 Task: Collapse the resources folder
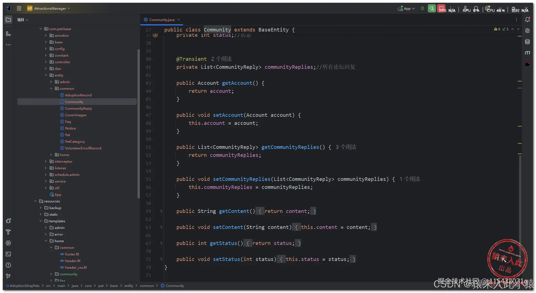click(x=35, y=201)
